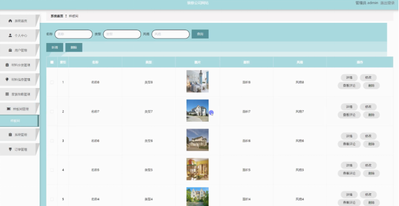Check the checkbox for row 名称6
The width and height of the screenshot is (399, 206).
tap(52, 141)
